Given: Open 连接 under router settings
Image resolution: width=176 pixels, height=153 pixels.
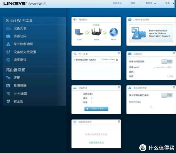Looking at the screenshot, I should [17, 78].
